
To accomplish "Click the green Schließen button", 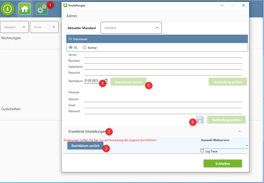I will (x=222, y=164).
